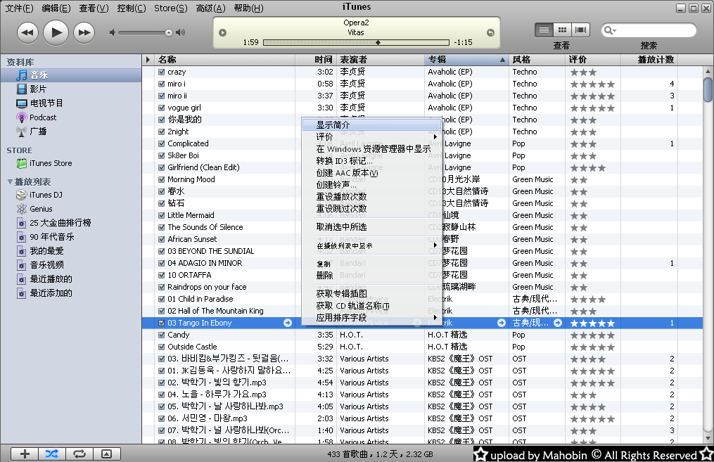Toggle shuffle button in bottom bar

(52, 454)
